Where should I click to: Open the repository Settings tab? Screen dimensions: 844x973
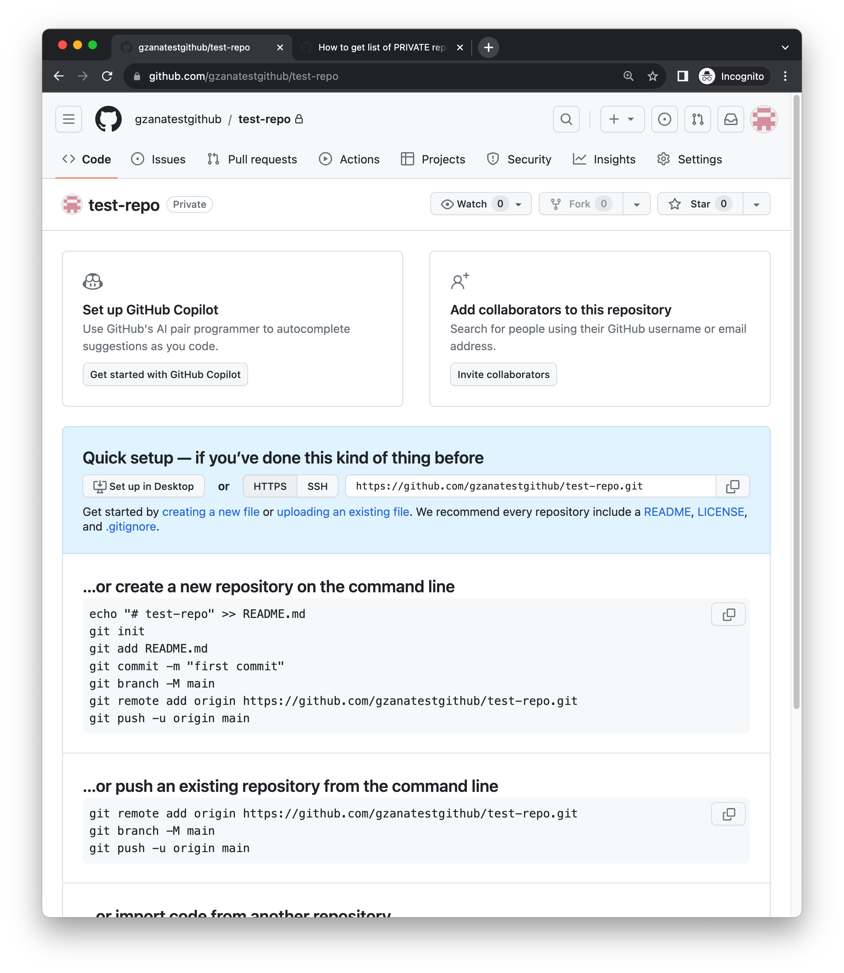click(x=690, y=159)
